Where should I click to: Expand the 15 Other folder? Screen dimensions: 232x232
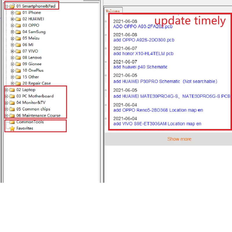pos(12,77)
